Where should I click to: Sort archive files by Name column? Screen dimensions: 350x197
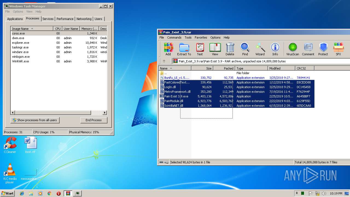coord(175,68)
